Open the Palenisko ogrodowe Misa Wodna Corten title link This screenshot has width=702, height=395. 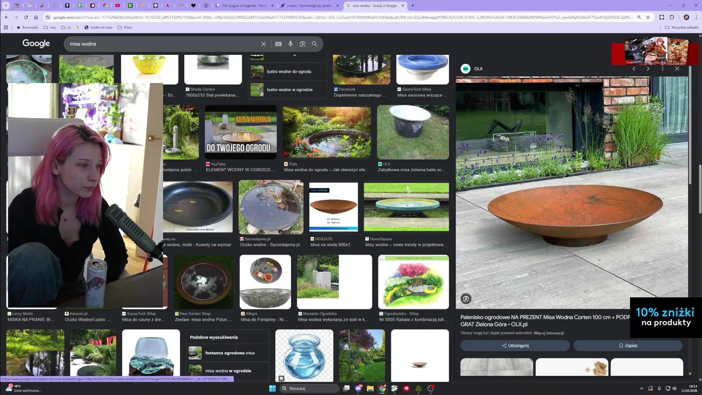tap(545, 320)
